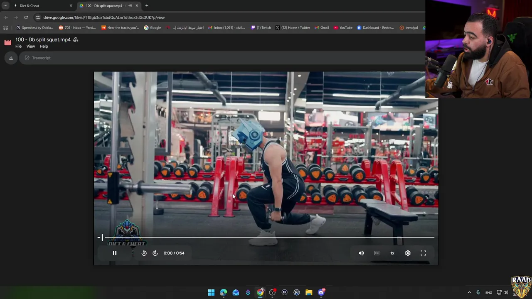This screenshot has width=532, height=299.
Task: Reload the current page
Action: click(x=26, y=17)
